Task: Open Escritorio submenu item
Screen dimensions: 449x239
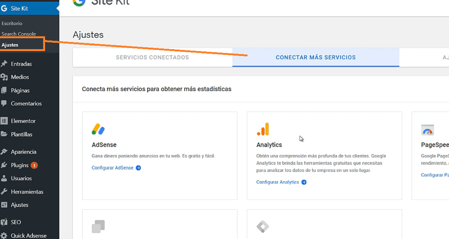Action: tap(12, 23)
